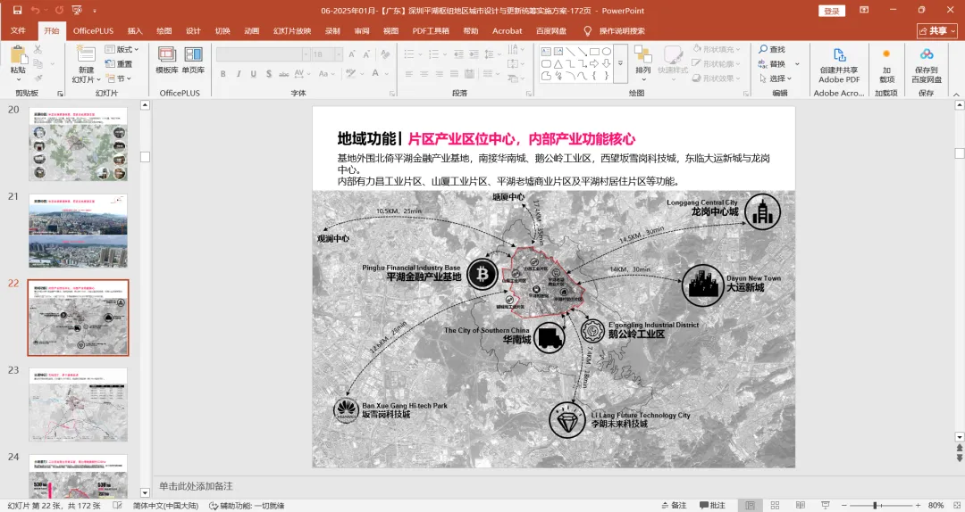Select the oval shape in gallery
The height and width of the screenshot is (512, 965).
[x=606, y=52]
